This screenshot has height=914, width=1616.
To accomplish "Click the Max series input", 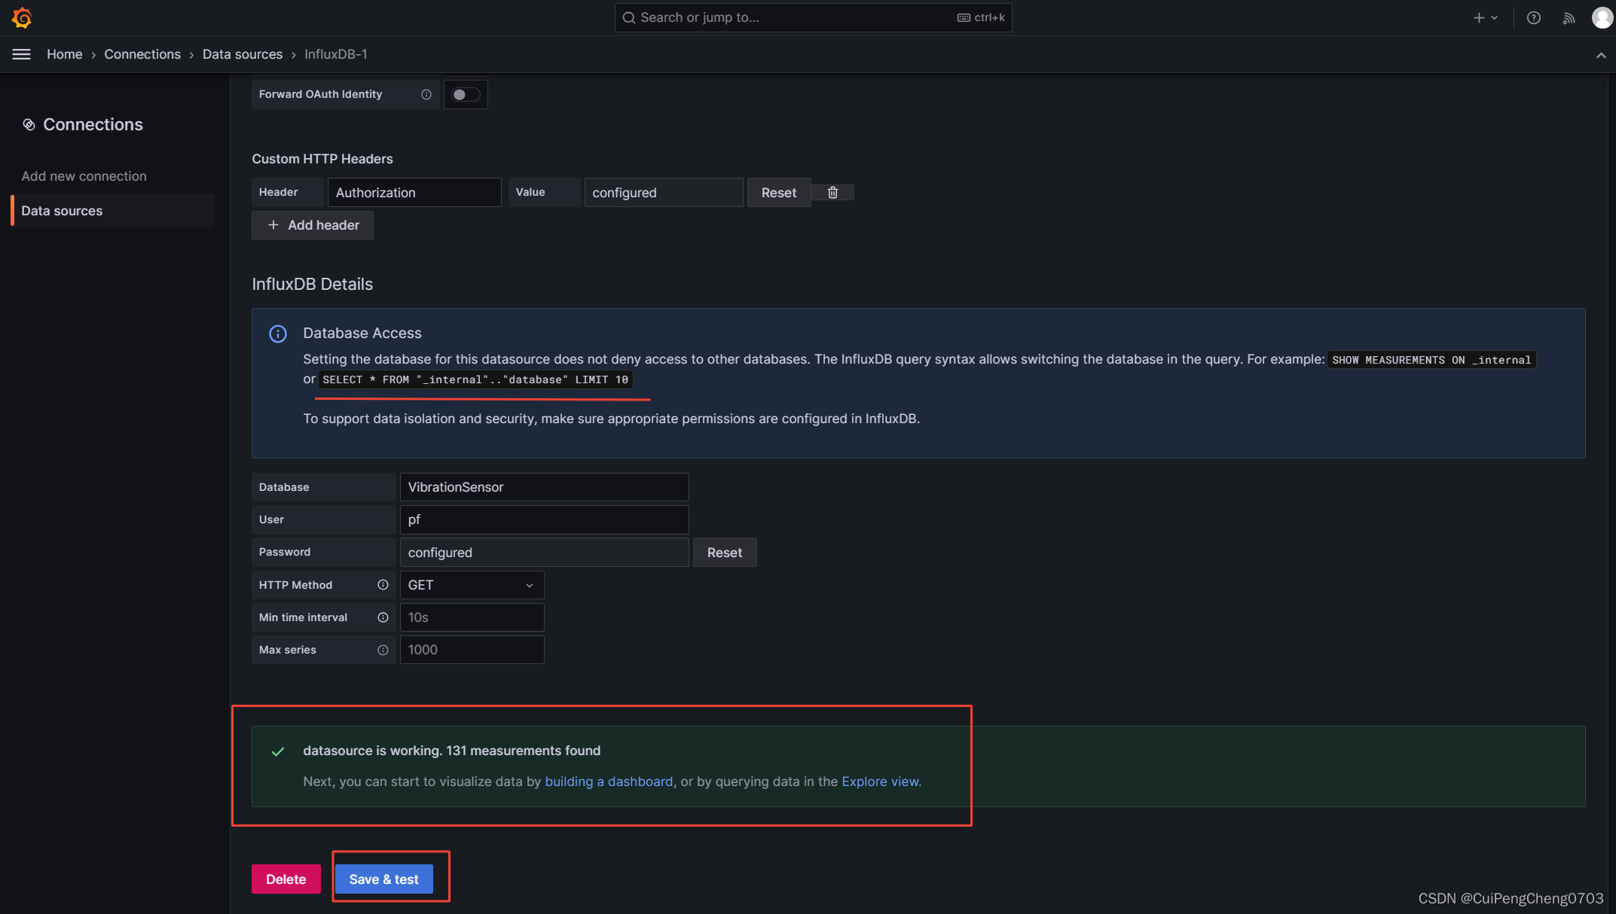I will (x=472, y=650).
